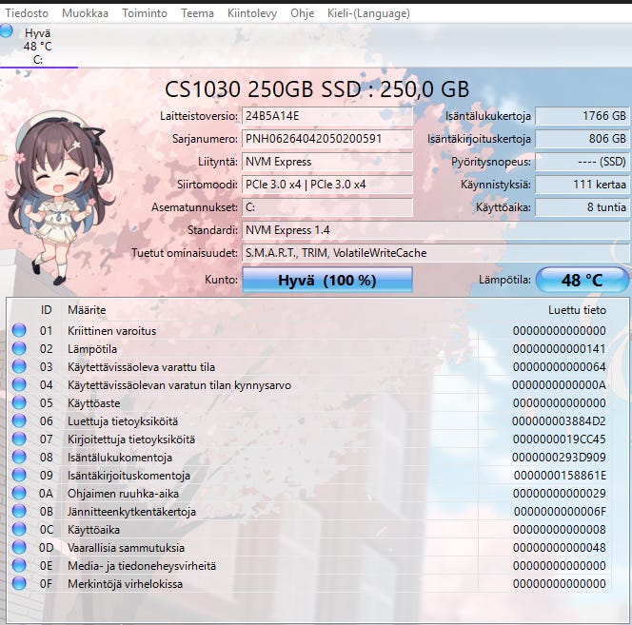Open the Ohje menu
Image resolution: width=632 pixels, height=625 pixels.
pyautogui.click(x=303, y=13)
